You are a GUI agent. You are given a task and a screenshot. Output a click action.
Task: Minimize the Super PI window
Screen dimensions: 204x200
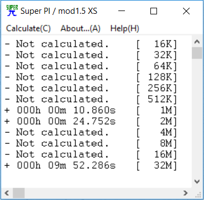point(122,11)
